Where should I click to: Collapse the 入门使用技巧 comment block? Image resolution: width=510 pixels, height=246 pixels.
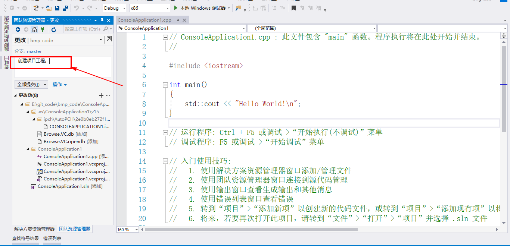pyautogui.click(x=165, y=161)
